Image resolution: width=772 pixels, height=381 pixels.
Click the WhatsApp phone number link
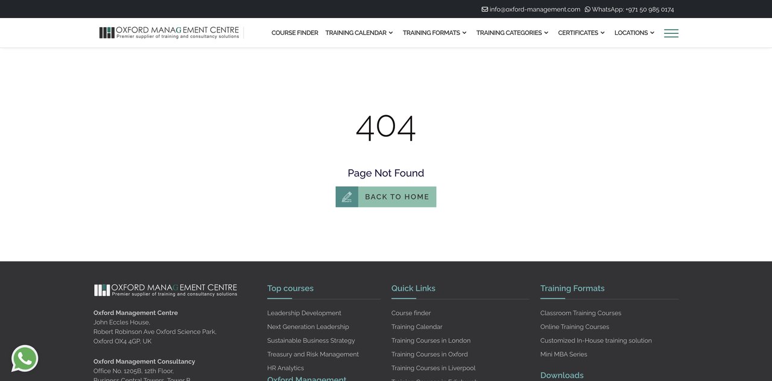(633, 9)
